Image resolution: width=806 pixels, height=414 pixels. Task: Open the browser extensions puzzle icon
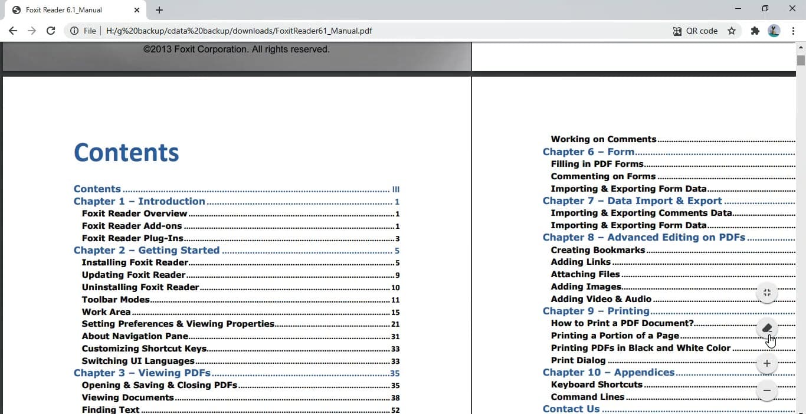tap(755, 31)
